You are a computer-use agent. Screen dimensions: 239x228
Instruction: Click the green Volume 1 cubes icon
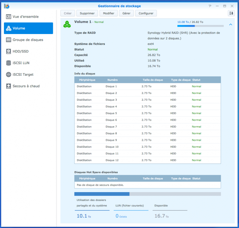coord(67,24)
